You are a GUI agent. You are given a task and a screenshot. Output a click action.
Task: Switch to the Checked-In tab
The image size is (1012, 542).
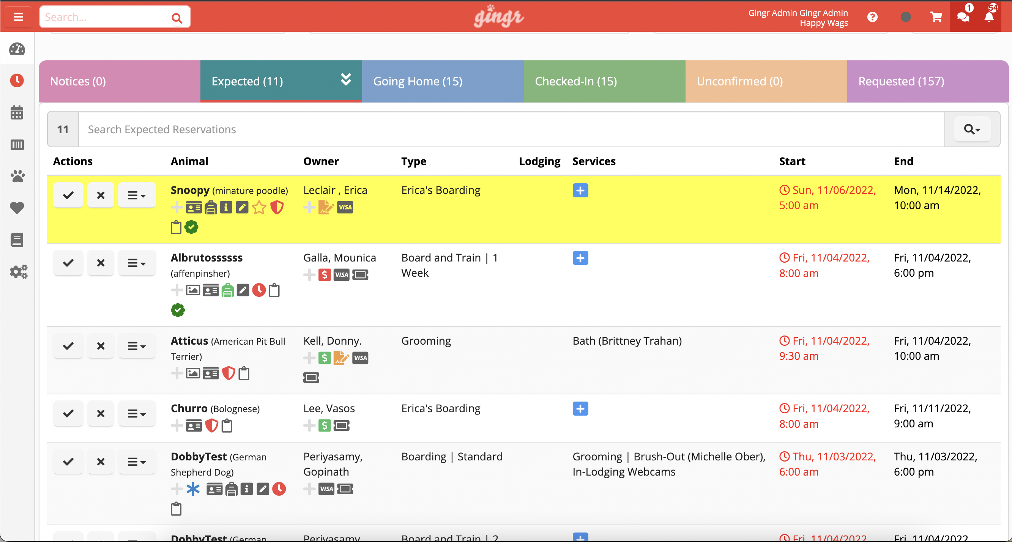[x=575, y=81]
